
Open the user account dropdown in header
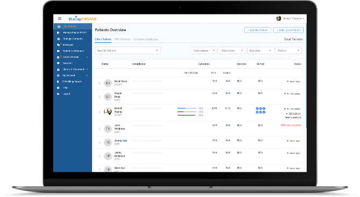293,19
